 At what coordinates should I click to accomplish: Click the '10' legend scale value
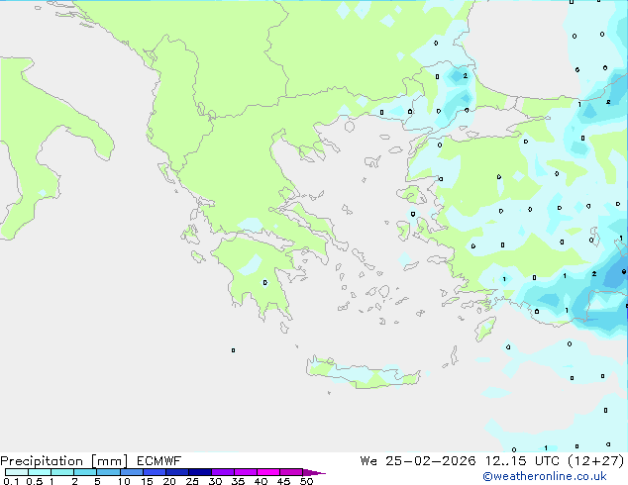124,481
